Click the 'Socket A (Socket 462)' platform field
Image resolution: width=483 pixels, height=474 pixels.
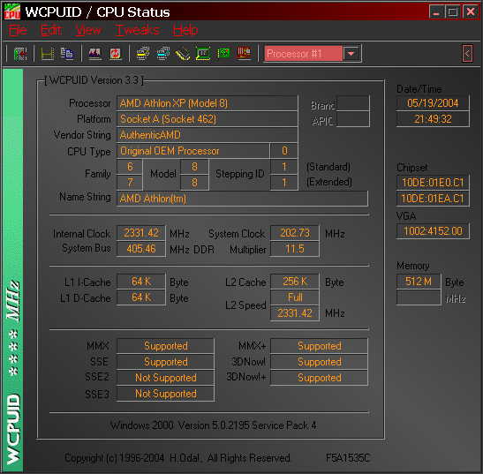207,119
